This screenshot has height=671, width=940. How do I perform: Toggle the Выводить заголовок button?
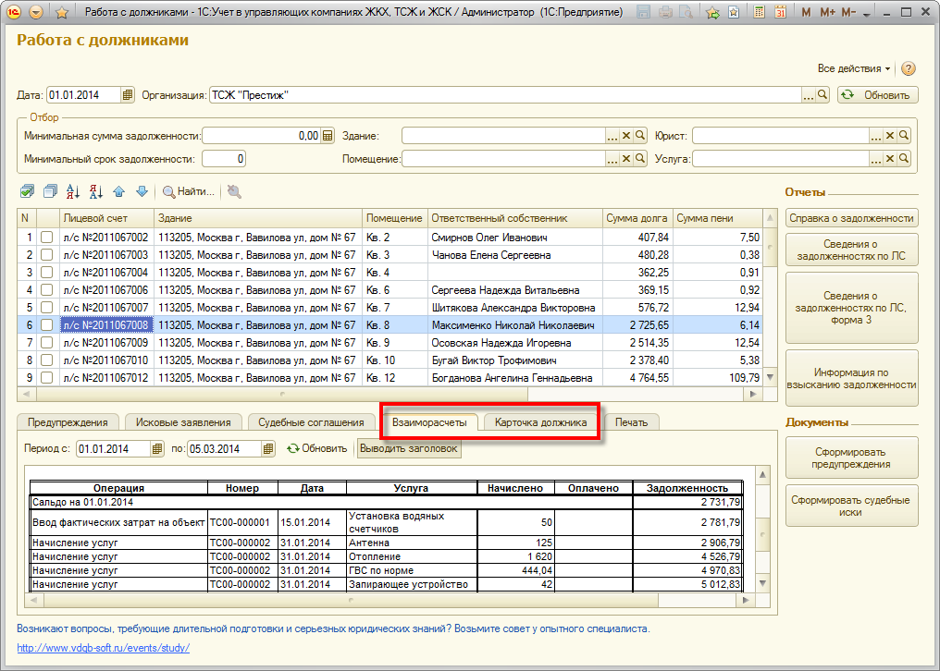(x=410, y=449)
